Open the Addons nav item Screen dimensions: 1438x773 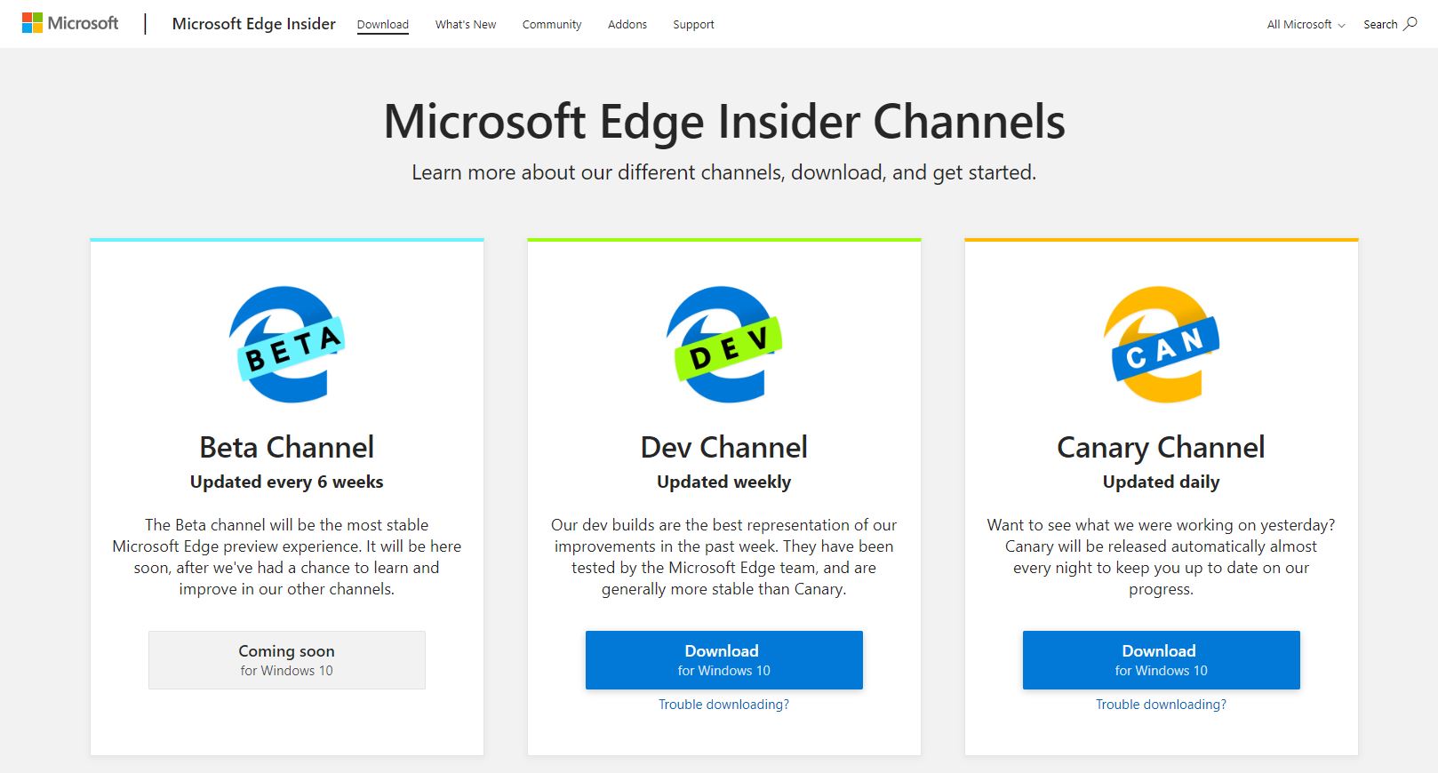coord(627,25)
